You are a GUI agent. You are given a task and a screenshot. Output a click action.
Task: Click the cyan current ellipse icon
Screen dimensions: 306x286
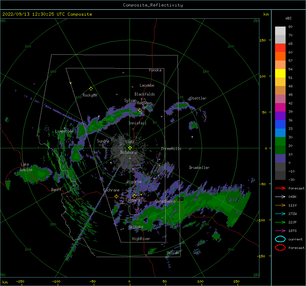click(280, 239)
